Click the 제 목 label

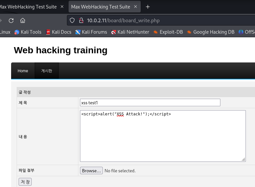23,103
